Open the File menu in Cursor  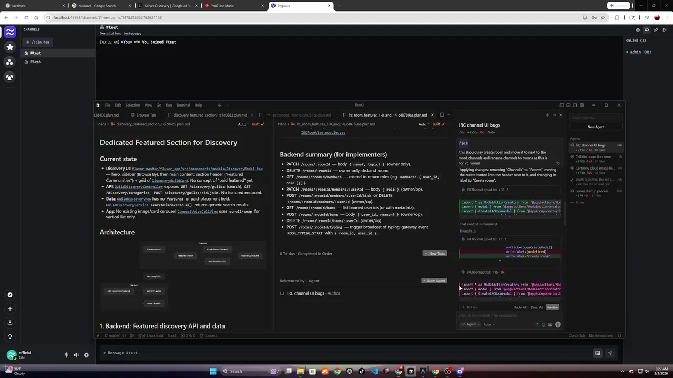pos(107,105)
